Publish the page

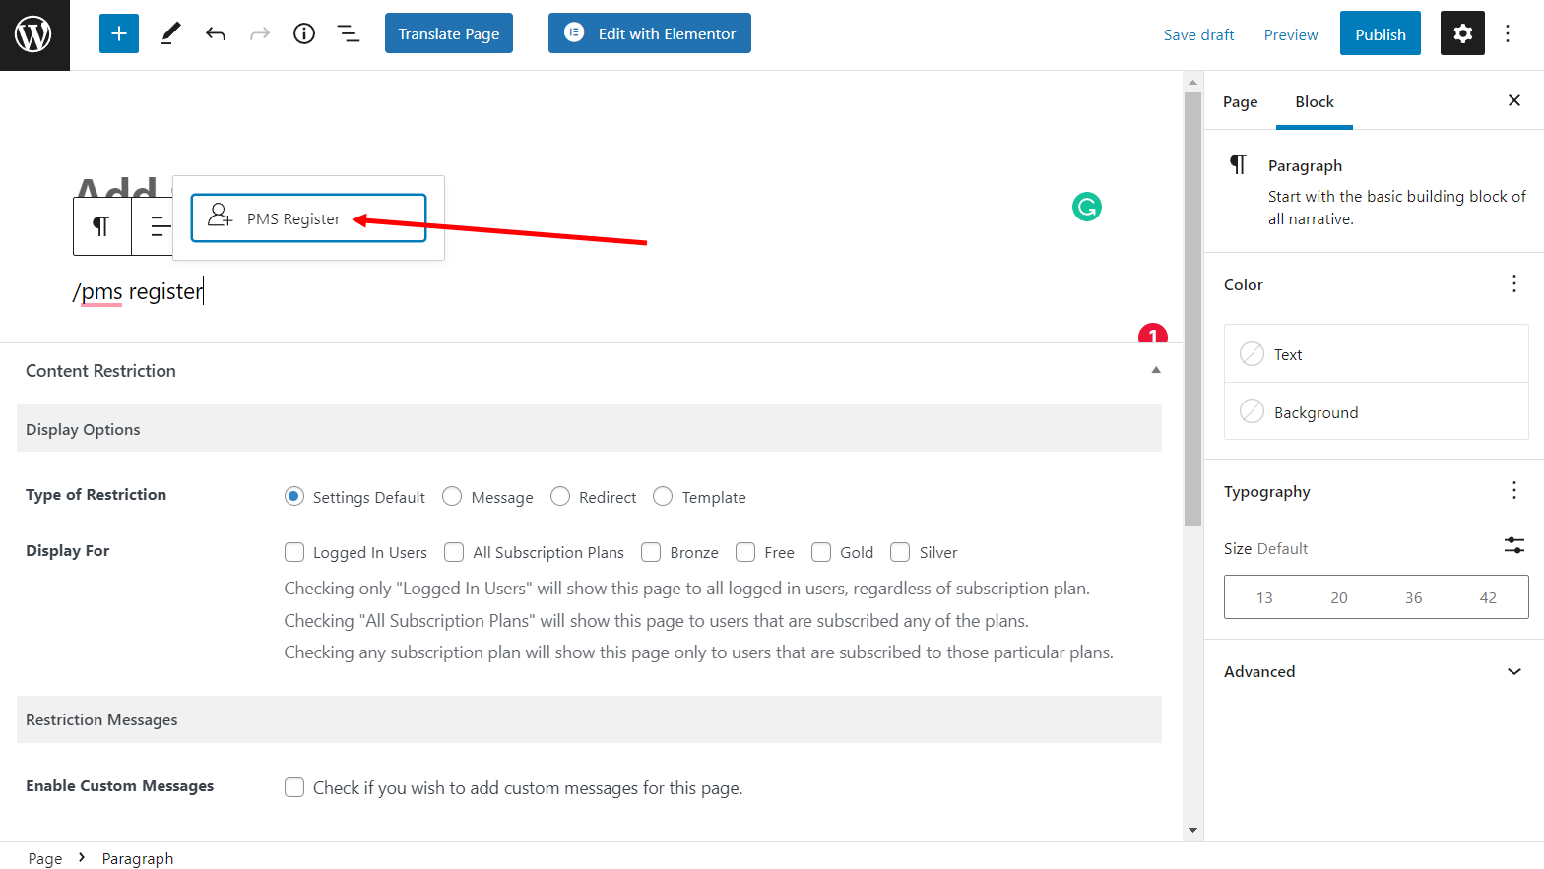pos(1381,33)
